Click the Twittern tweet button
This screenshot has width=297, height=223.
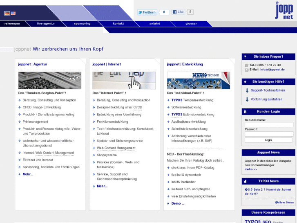[x=147, y=12]
